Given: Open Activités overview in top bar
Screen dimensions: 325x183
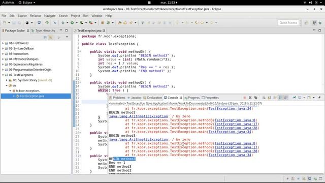Looking at the screenshot, I should tap(8, 3).
